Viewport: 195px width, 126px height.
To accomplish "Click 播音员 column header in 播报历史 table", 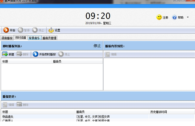I will (112, 112).
